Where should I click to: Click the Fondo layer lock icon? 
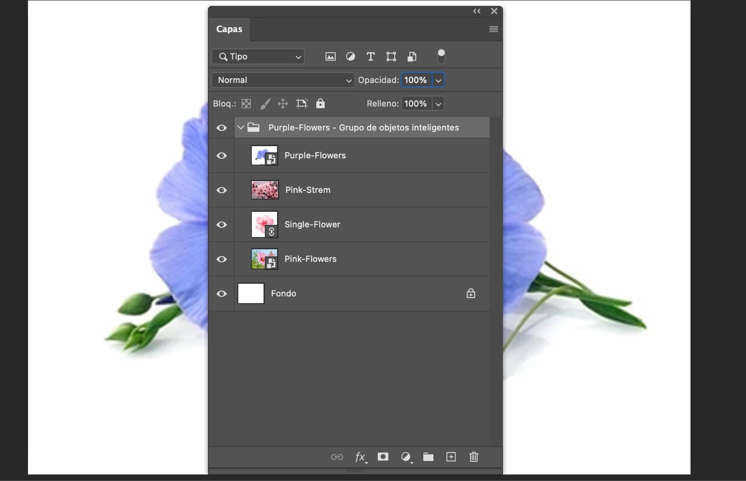[x=471, y=293]
